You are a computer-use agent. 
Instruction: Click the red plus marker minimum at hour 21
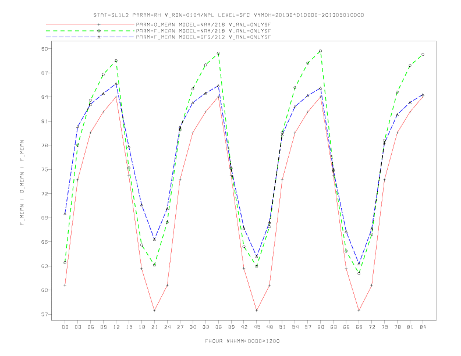tap(154, 310)
